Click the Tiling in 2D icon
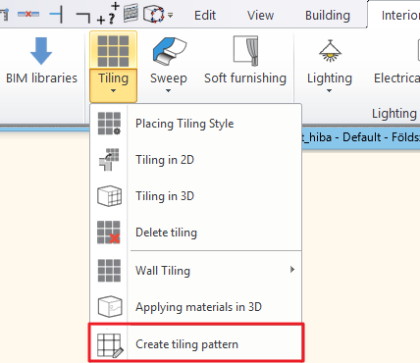Viewport: 420px width, 363px height. click(109, 160)
